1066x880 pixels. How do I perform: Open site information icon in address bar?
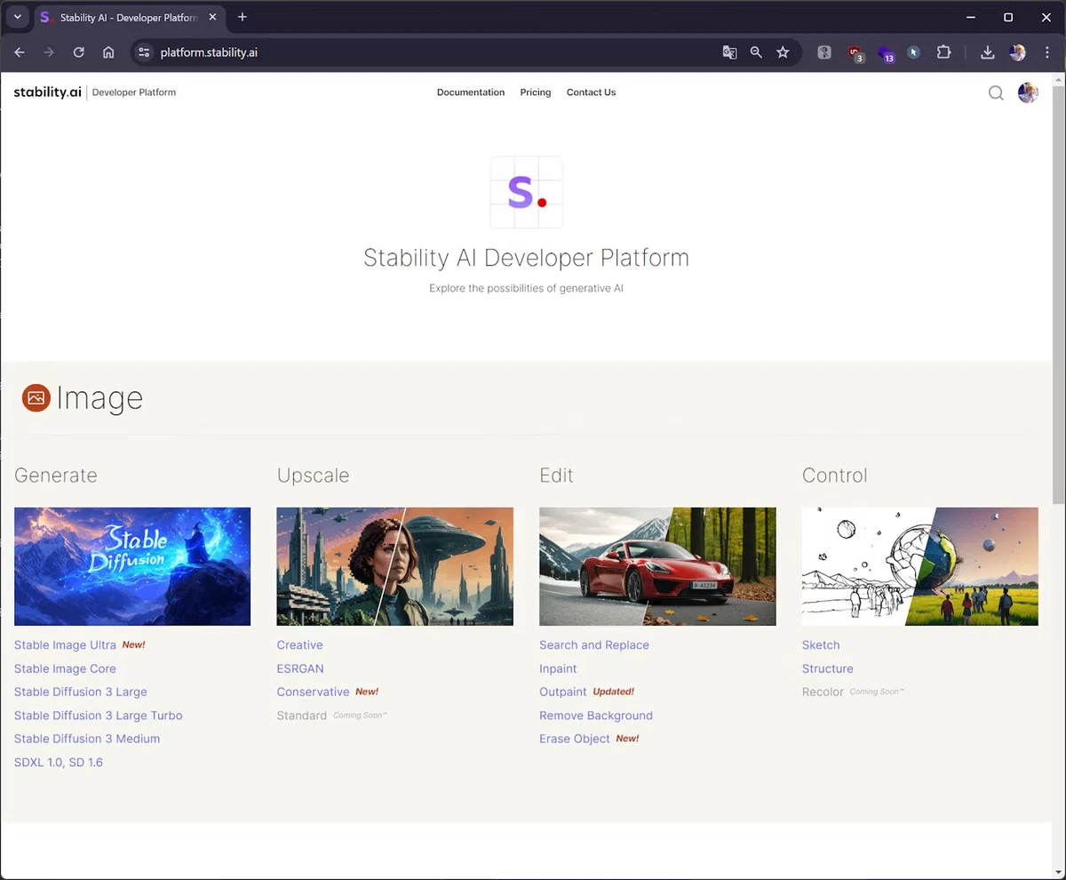click(144, 52)
